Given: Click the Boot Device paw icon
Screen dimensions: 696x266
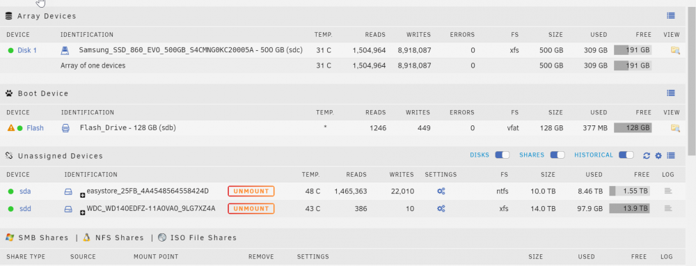Looking at the screenshot, I should tap(9, 93).
